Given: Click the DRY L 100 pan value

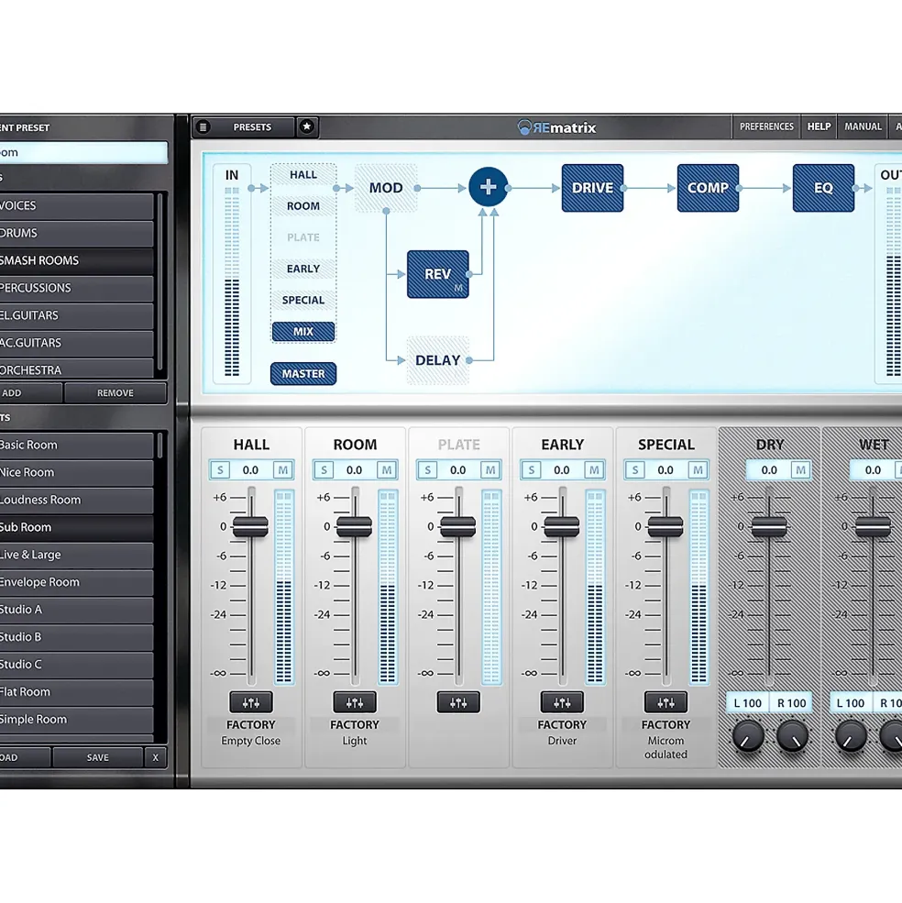Looking at the screenshot, I should click(x=748, y=703).
